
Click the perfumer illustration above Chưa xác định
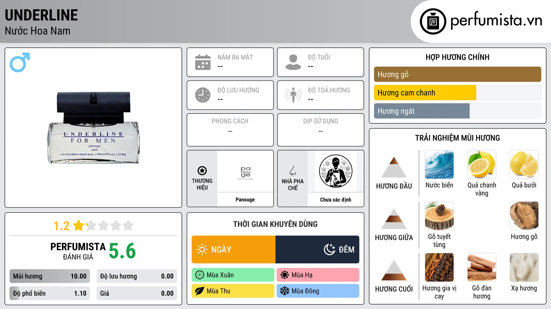[335, 171]
